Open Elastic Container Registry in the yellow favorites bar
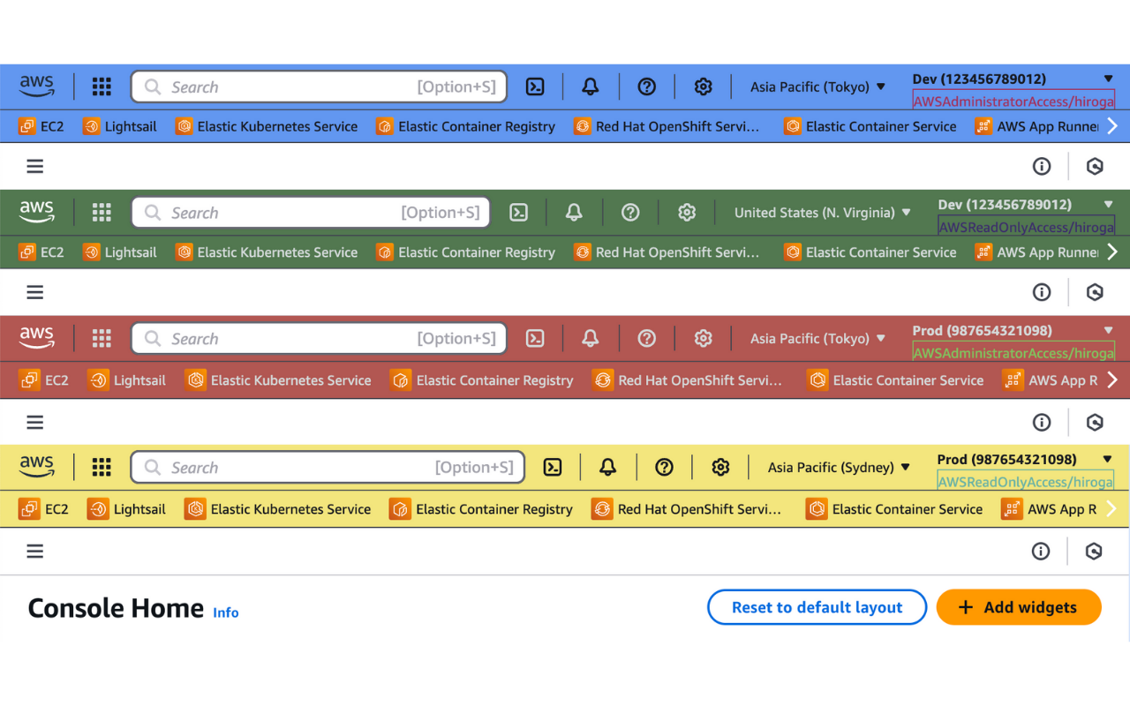This screenshot has height=706, width=1130. click(x=482, y=508)
